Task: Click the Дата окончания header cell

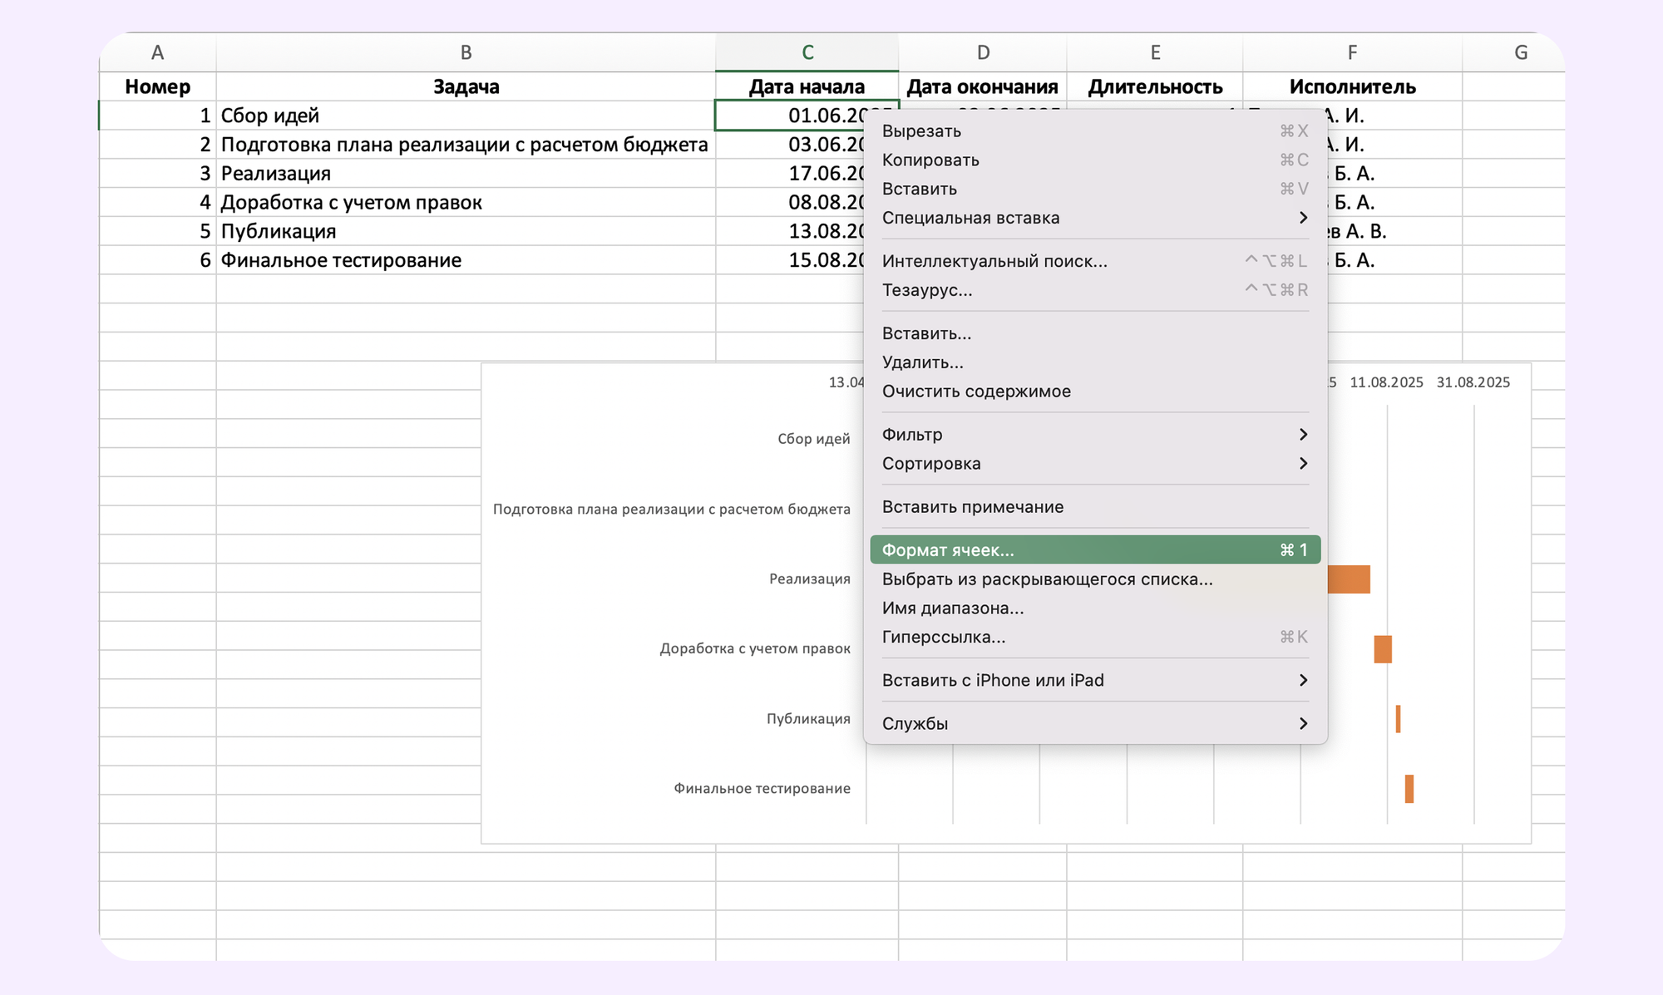Action: (983, 86)
